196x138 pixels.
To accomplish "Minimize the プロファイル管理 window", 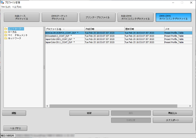I will tap(173, 3).
